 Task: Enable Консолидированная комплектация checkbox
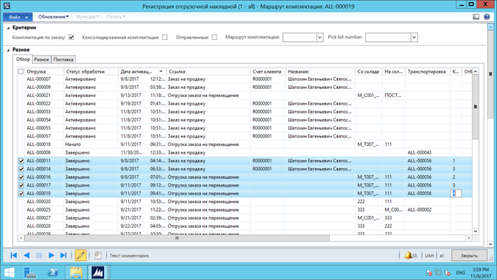click(x=164, y=38)
